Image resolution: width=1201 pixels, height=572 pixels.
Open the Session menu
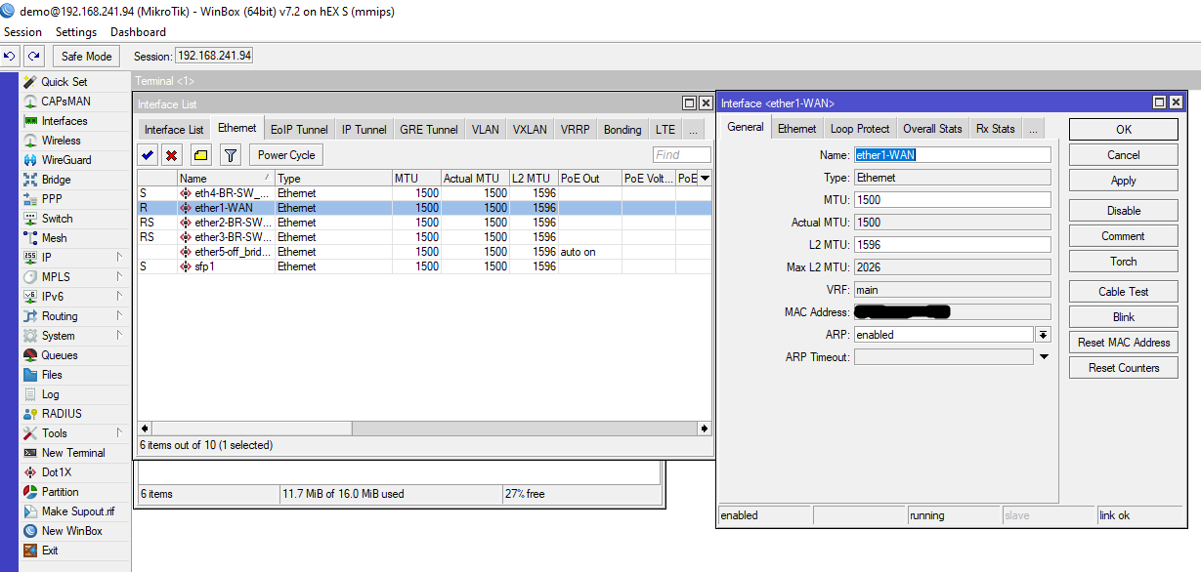pos(22,31)
